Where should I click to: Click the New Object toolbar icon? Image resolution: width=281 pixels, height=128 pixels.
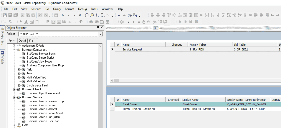[x=5, y=15]
